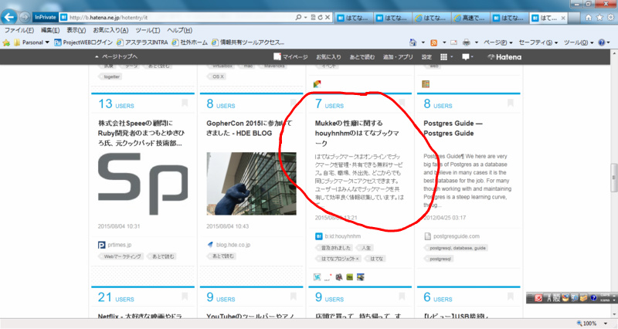The image size is (618, 329).
Task: Click the 13 USERS count link
Action: point(116,103)
